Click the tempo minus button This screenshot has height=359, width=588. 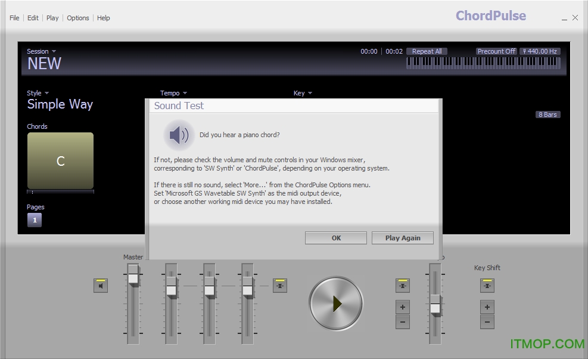403,322
